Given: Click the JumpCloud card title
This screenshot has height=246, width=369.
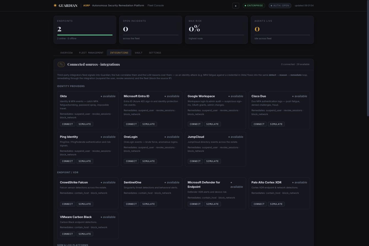Looking at the screenshot, I should (196, 137).
